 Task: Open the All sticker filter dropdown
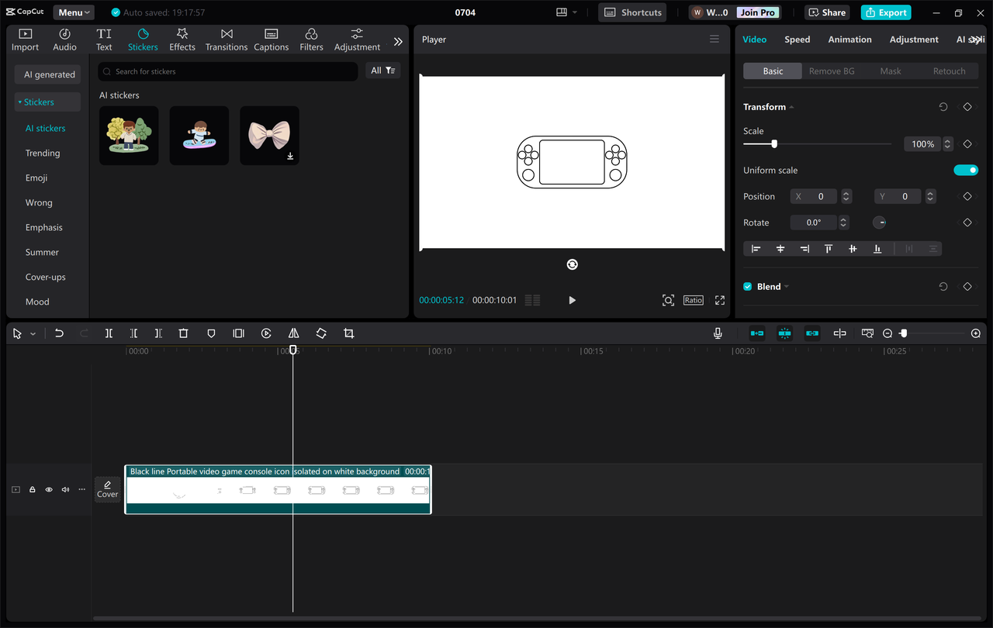pyautogui.click(x=383, y=71)
